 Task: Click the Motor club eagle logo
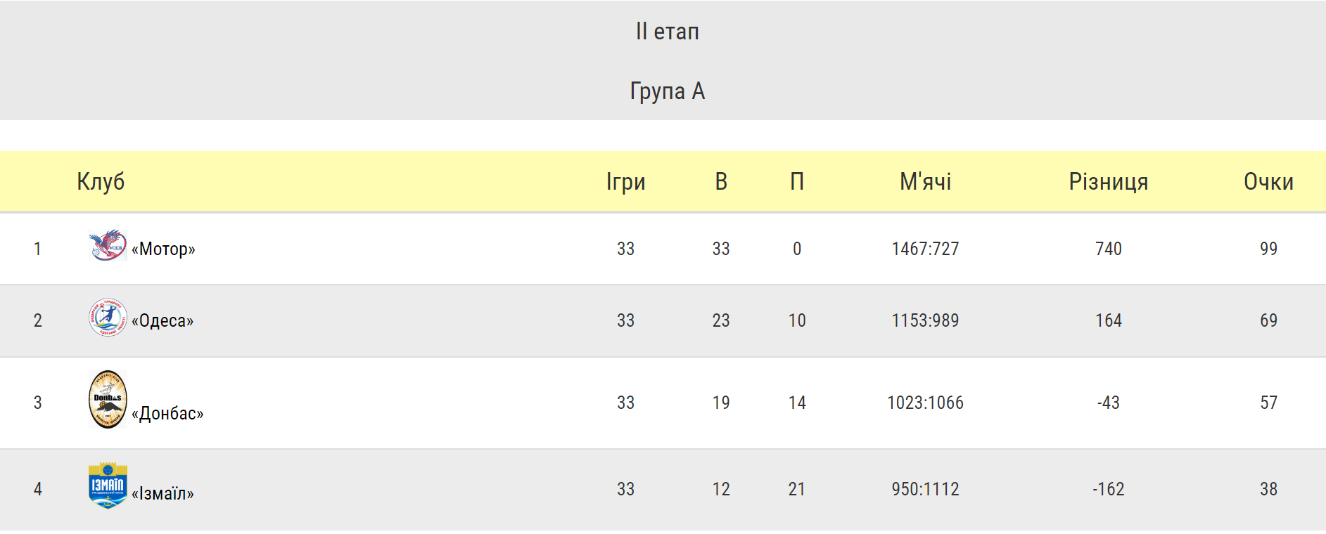pos(108,245)
